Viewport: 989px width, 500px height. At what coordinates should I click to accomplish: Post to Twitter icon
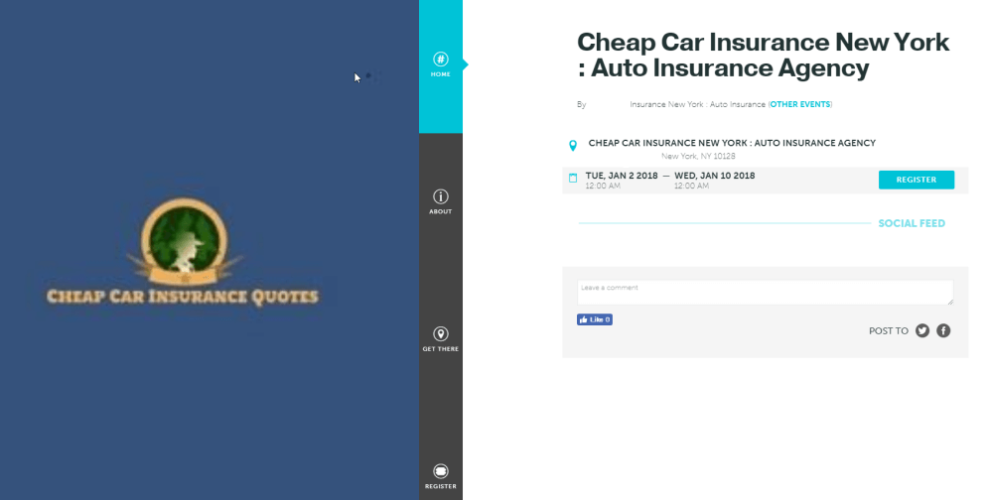922,330
